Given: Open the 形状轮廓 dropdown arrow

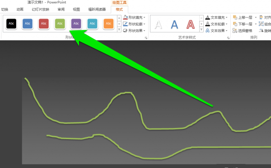Looking at the screenshot, I should 145,24.
